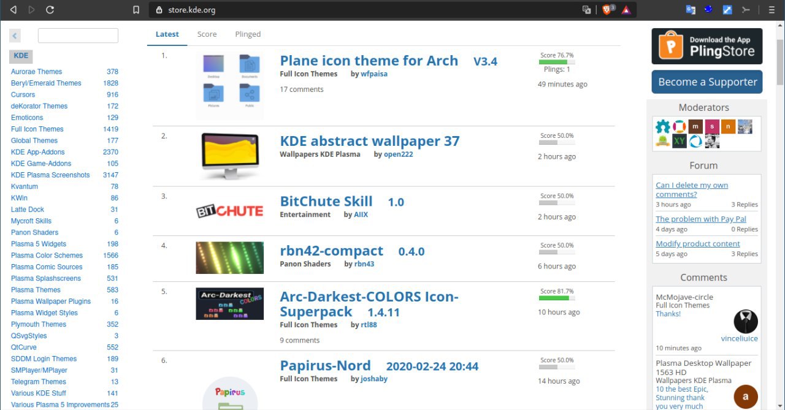Viewport: 785px width, 410px height.
Task: Click vinceliuice's tuxedo avatar in Comments
Action: (746, 321)
